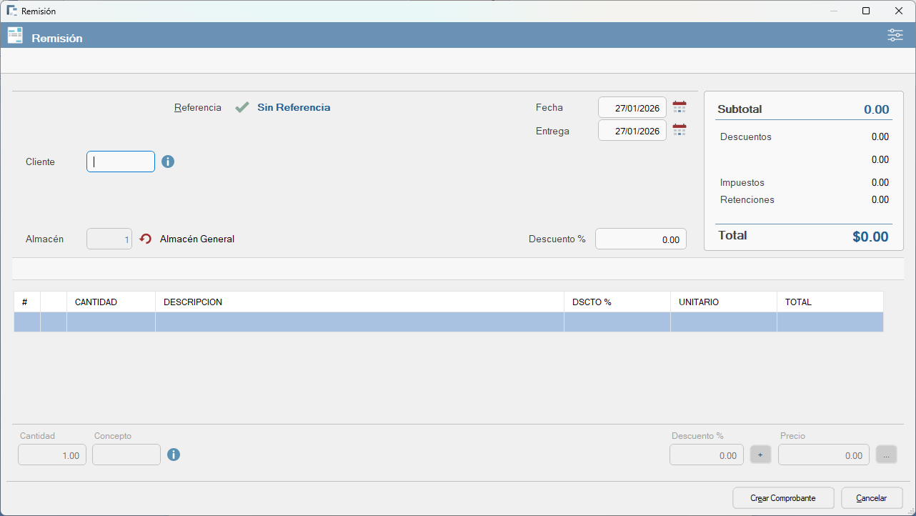The width and height of the screenshot is (916, 516).
Task: Click the info icon beside Cliente field
Action: (168, 162)
